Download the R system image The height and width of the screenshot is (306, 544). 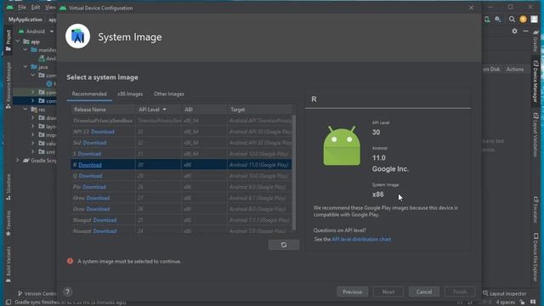(x=90, y=165)
